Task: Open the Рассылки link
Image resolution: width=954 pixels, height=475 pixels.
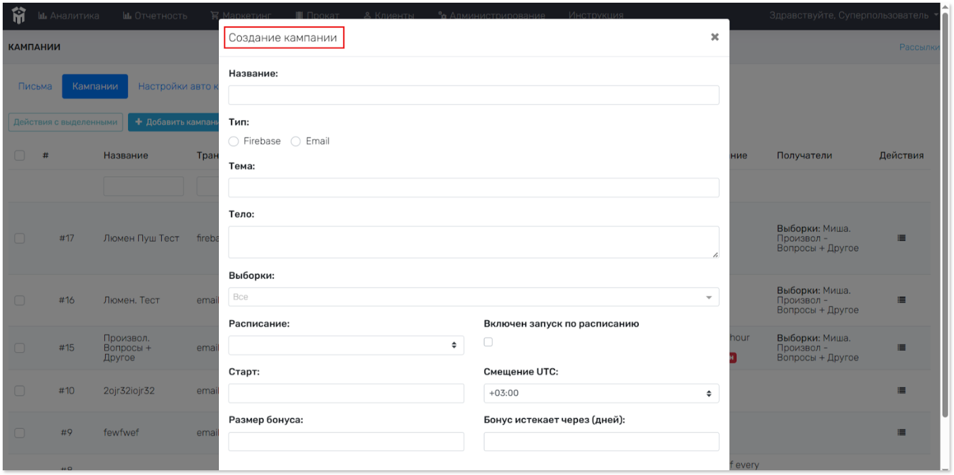Action: 919,47
